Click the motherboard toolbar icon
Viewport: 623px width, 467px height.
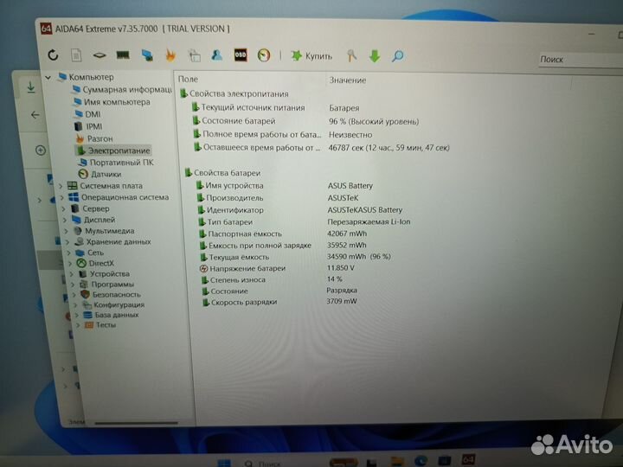click(100, 55)
